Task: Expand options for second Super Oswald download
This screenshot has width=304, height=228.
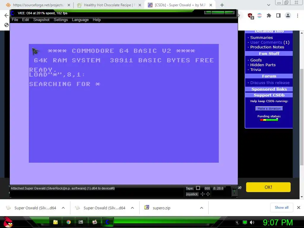Action: (132, 208)
